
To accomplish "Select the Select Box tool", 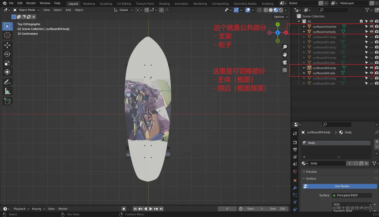I will click(7, 26).
